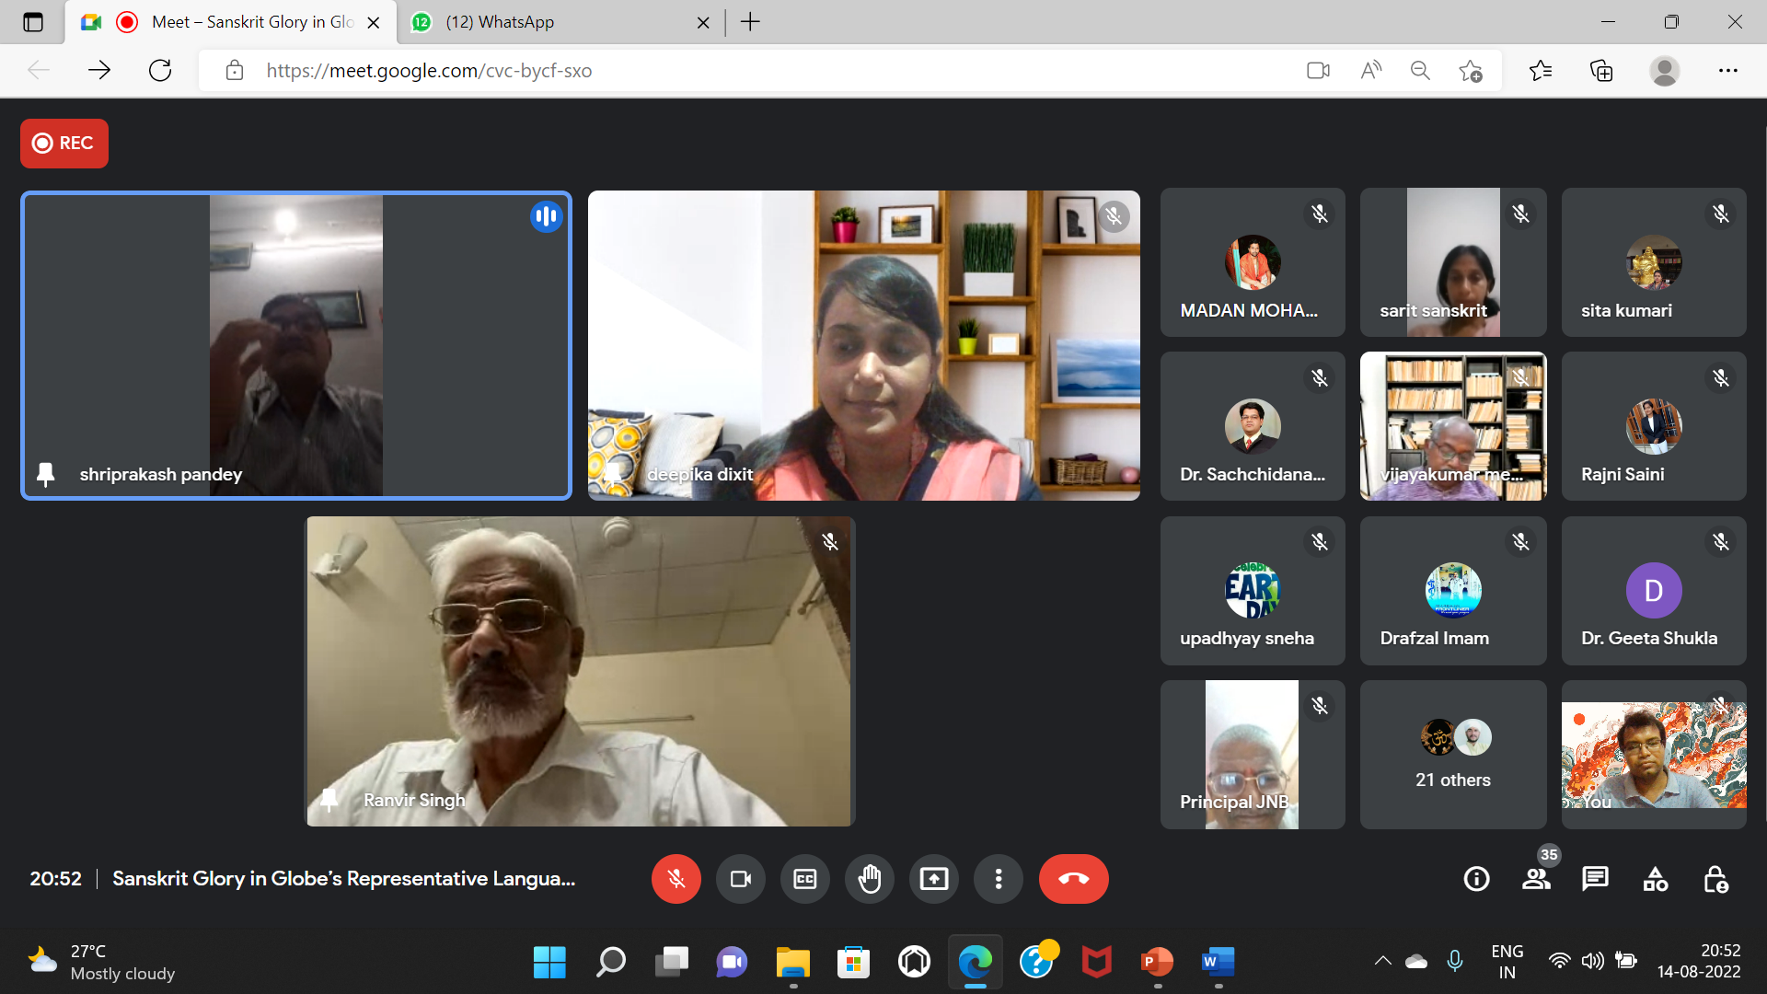
Task: Toggle camera on/off button
Action: (x=740, y=879)
